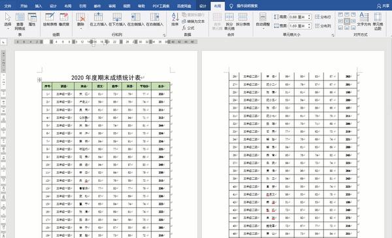Increase column width with up spinner
Viewport: 392px width, 238px height.
tap(309, 24)
